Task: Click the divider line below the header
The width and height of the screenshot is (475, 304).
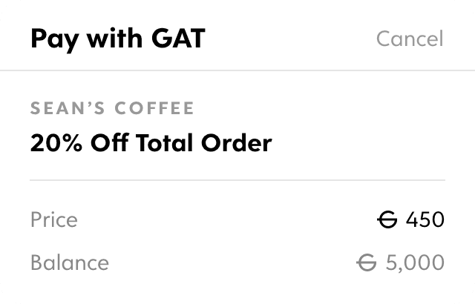Action: [x=237, y=70]
